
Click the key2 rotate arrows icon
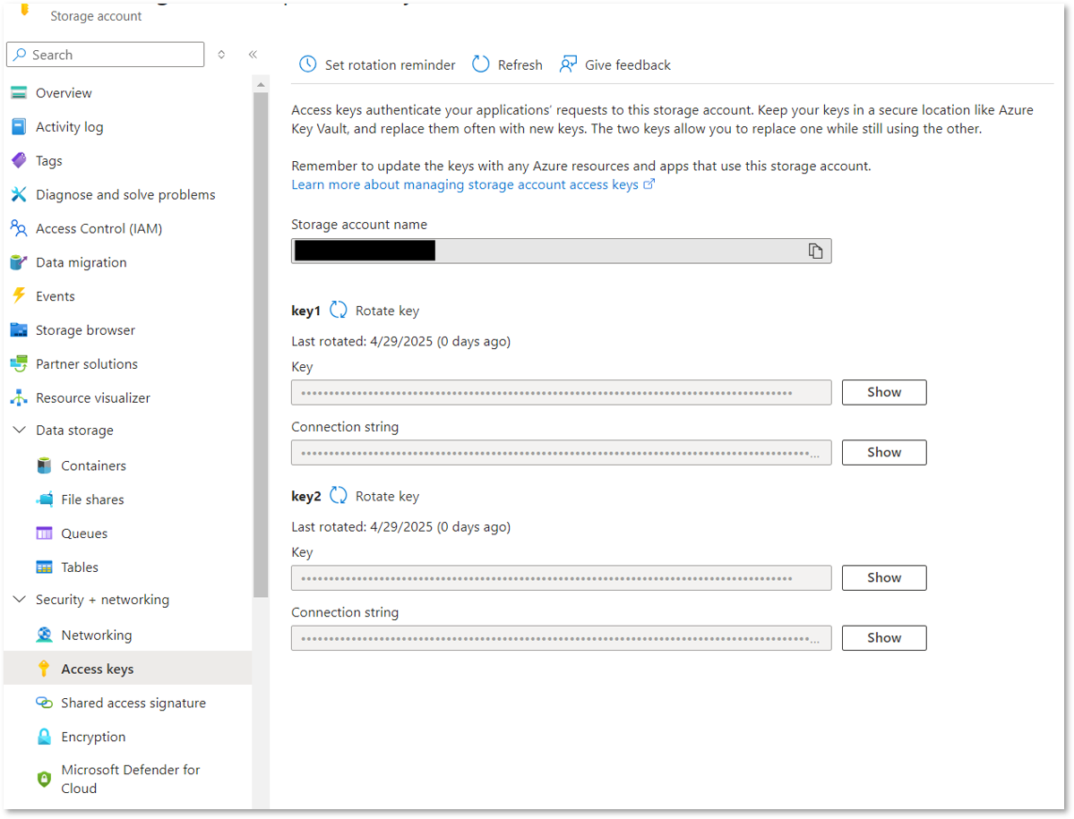339,495
